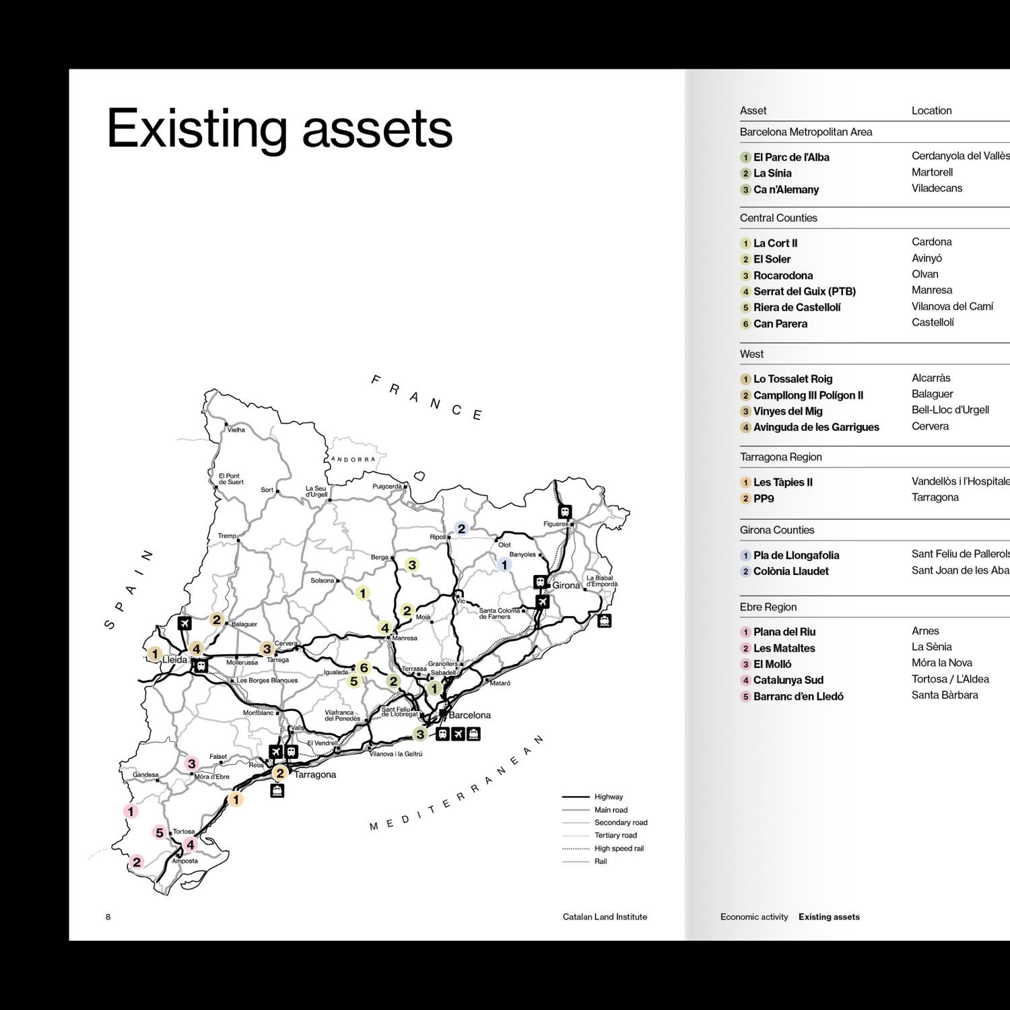The height and width of the screenshot is (1010, 1010).
Task: Click 'Catalan Land Institute' footer text
Action: (605, 917)
